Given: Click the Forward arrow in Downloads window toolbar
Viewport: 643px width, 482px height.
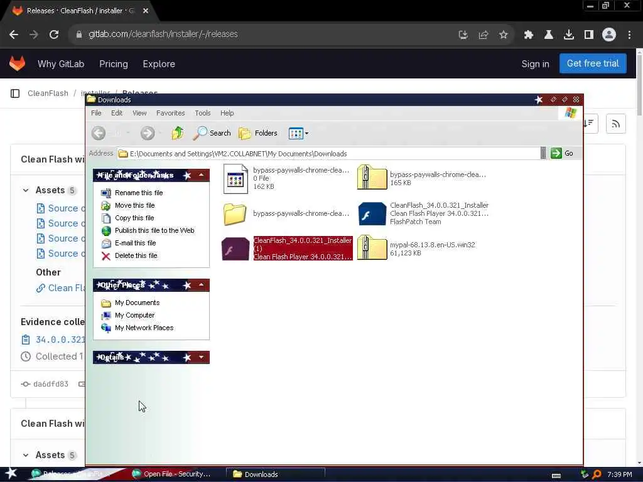Looking at the screenshot, I should pyautogui.click(x=147, y=133).
